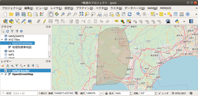Create a new project with the blank page icon
This screenshot has width=198, height=96.
tap(5, 14)
